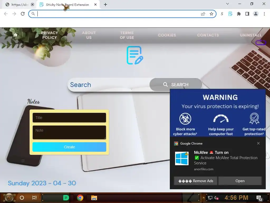Click the Notes heading text
270x203 pixels.
[x=33, y=101]
